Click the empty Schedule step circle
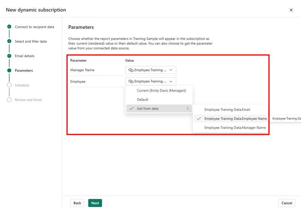Viewport: 301px width, 209px height. (9, 85)
